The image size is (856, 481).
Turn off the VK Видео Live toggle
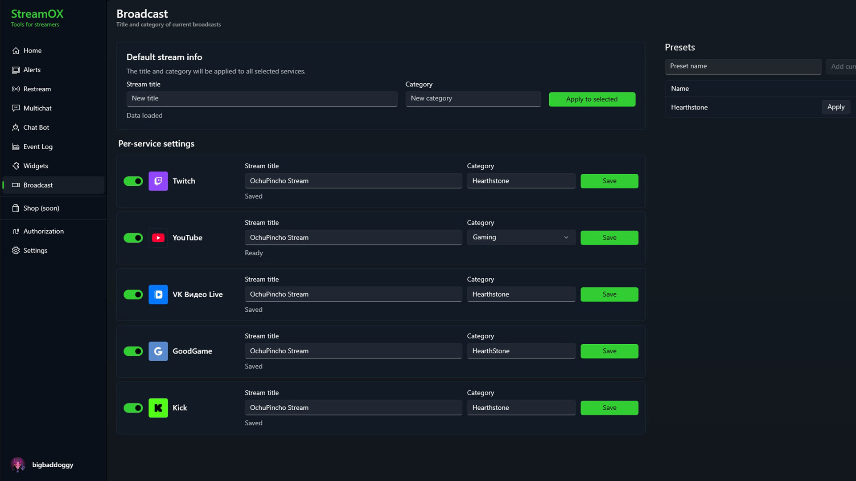coord(133,294)
